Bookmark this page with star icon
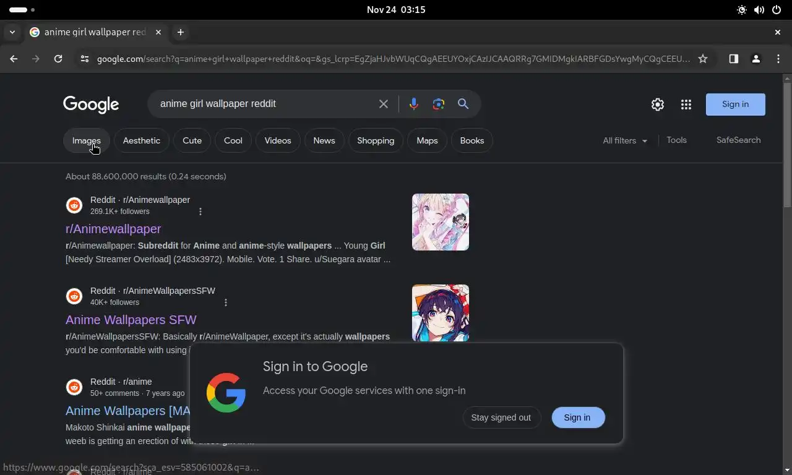 [x=703, y=59]
